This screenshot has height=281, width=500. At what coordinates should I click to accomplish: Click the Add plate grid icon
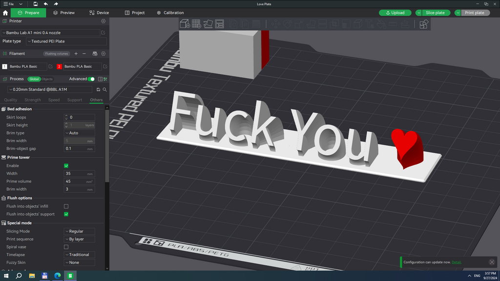pyautogui.click(x=196, y=24)
